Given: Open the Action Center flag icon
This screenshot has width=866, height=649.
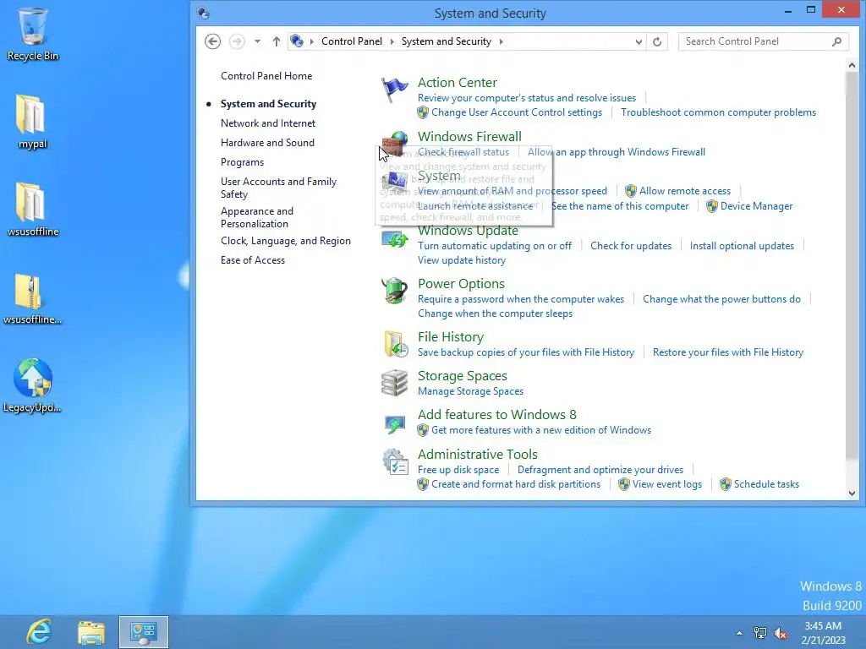Looking at the screenshot, I should 394,90.
